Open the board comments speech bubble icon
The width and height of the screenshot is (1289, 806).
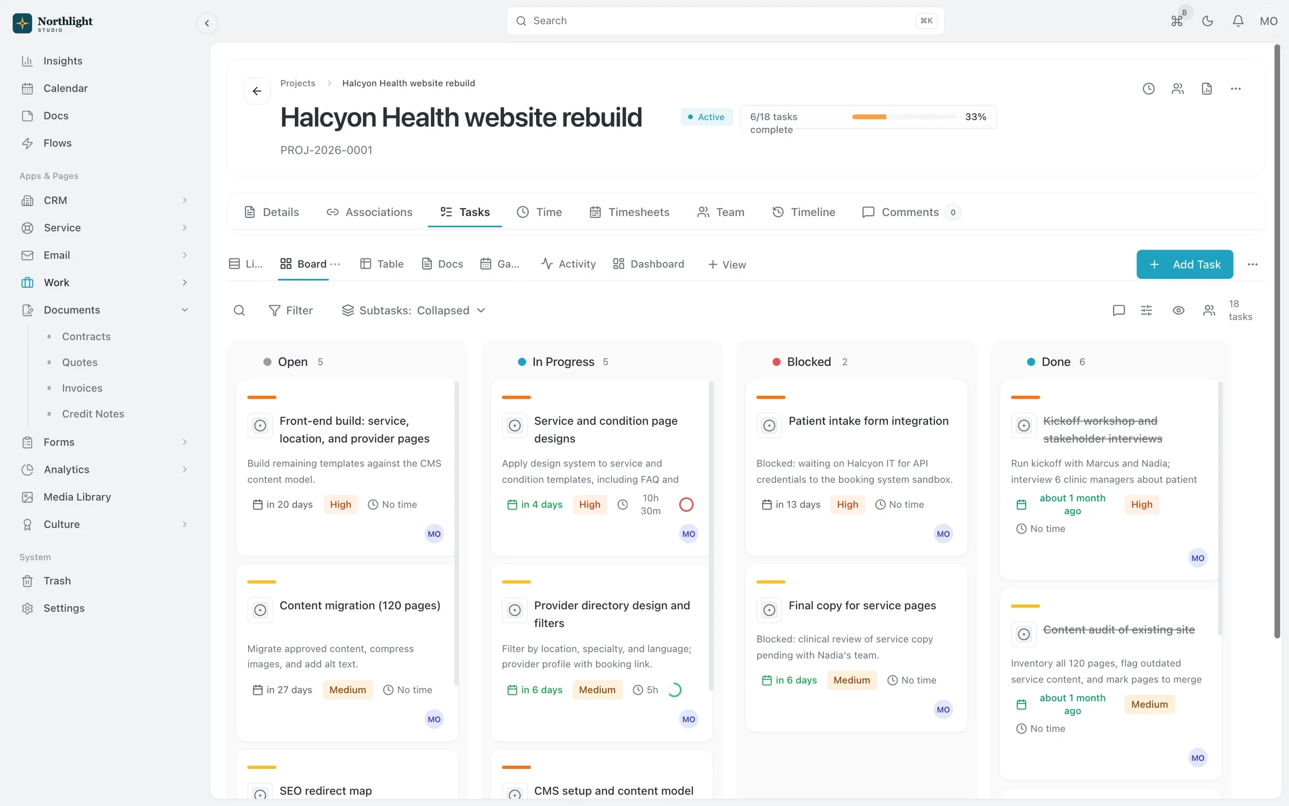click(1119, 310)
